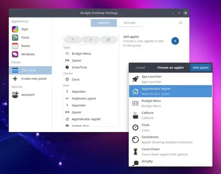Move the selected applet down with the arrow
Viewport: 221px width, 174px height.
point(90,40)
